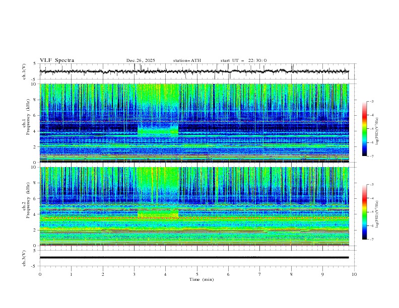Click the ch.2 'Frequency (kHz)' axis label
This screenshot has width=399, height=308.
[x=29, y=200]
